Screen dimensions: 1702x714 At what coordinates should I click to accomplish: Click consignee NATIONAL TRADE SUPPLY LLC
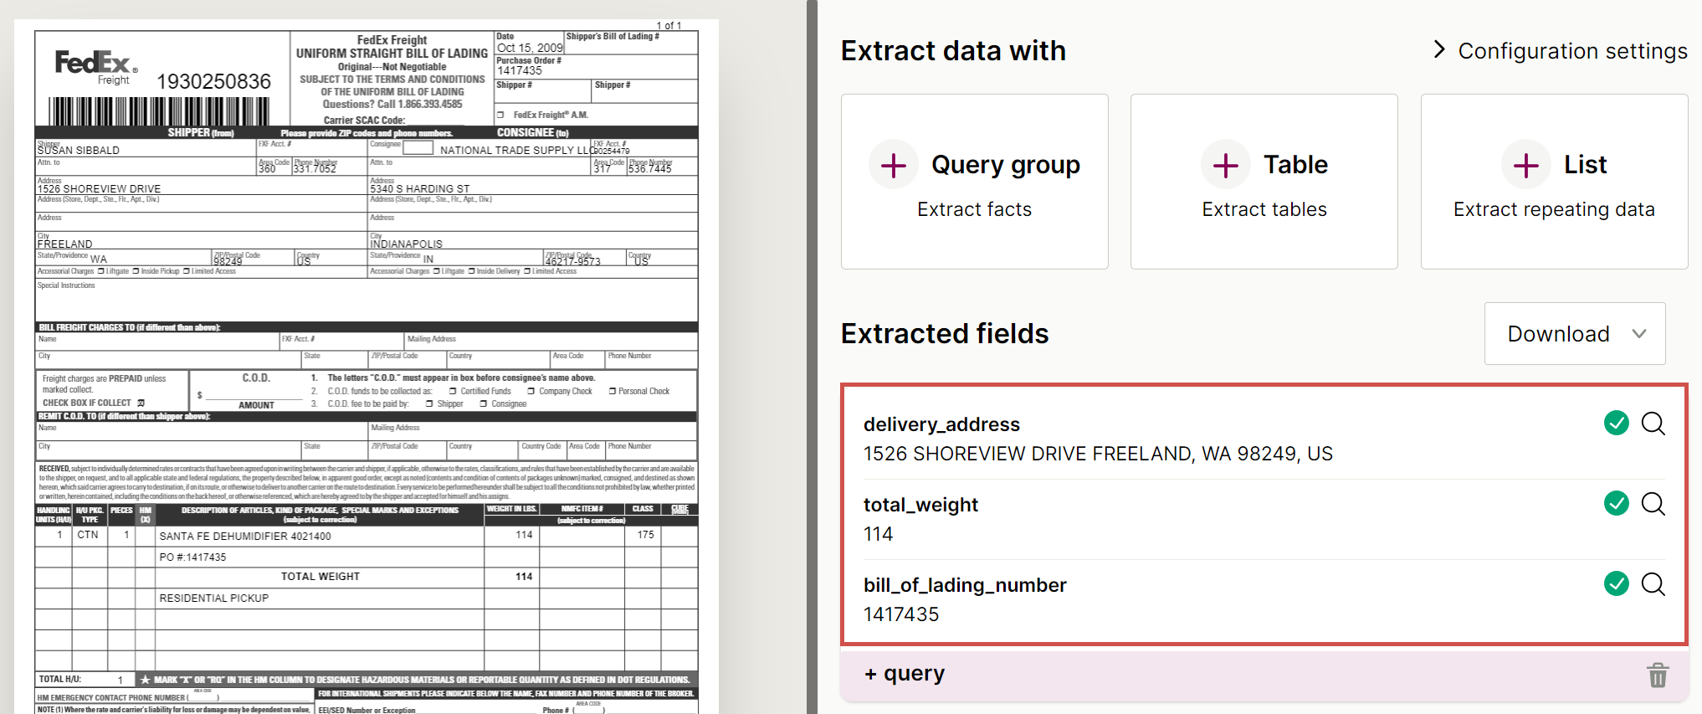518,151
